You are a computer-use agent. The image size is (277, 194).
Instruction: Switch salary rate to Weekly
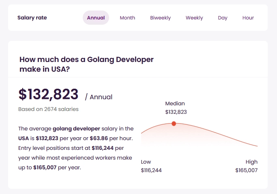click(194, 18)
